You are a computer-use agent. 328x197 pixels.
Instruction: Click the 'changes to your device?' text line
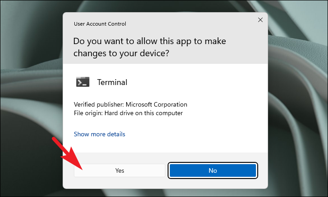[121, 54]
